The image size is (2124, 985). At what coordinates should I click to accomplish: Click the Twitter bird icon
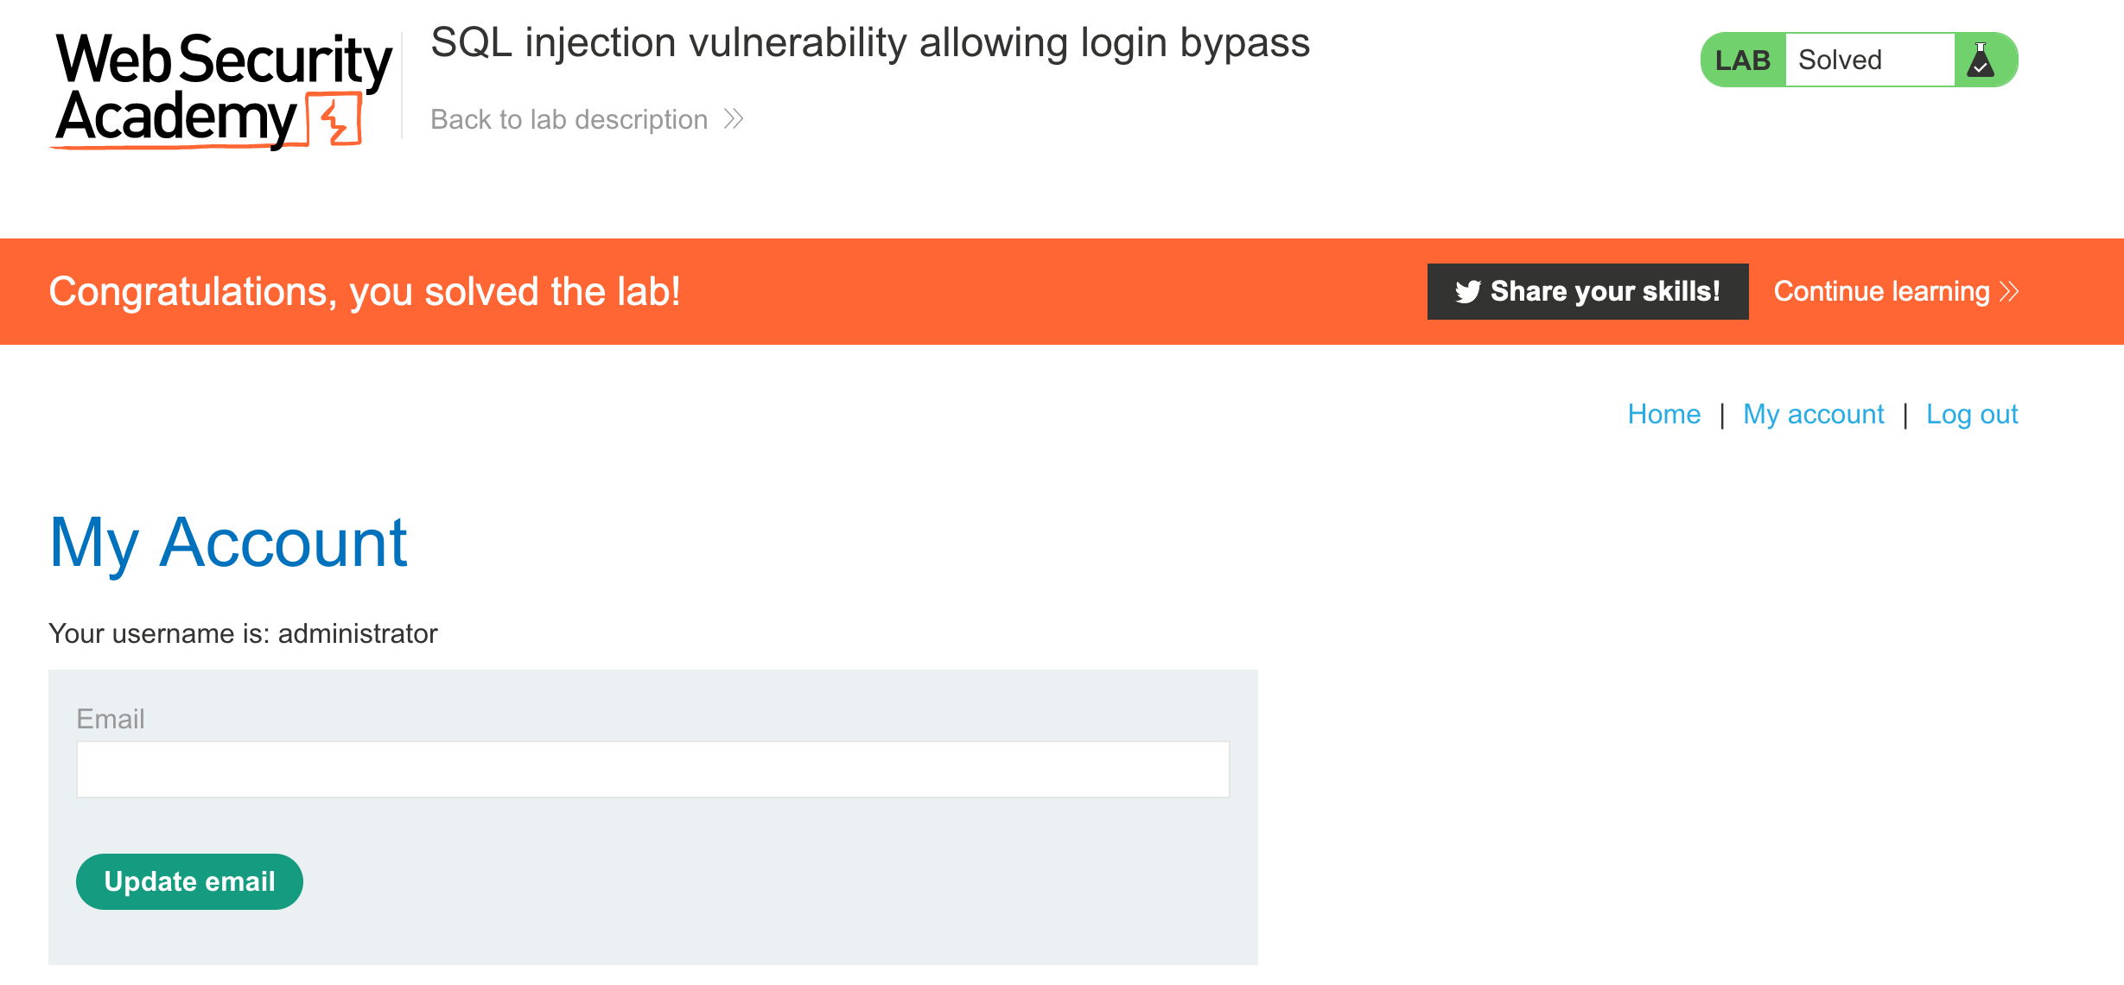(1467, 292)
